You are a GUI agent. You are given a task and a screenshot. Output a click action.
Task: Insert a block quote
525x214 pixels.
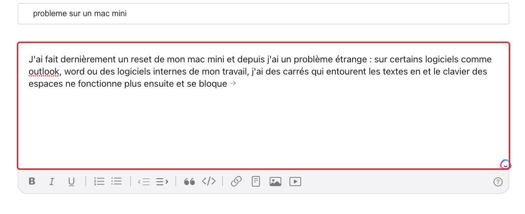[x=189, y=182]
